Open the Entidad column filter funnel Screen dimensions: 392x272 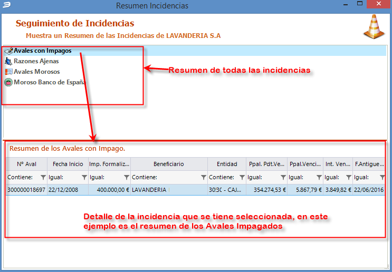242,177
